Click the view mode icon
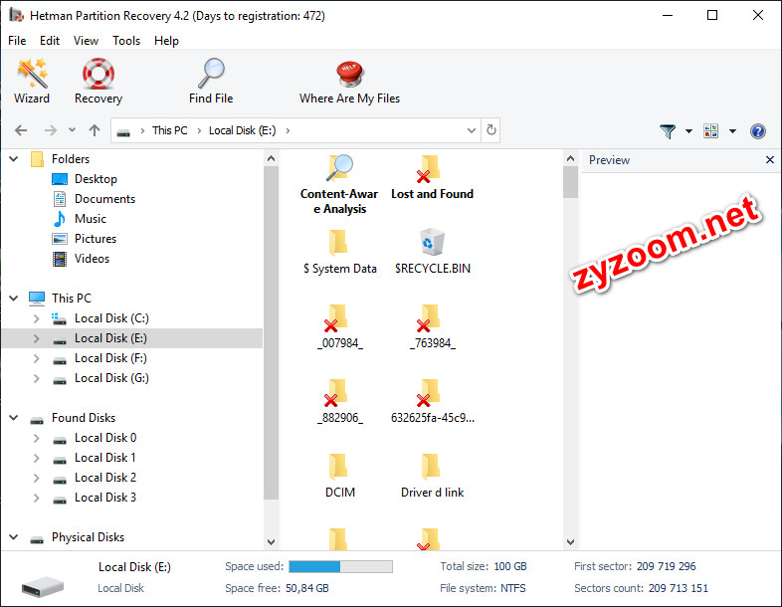The width and height of the screenshot is (782, 607). tap(710, 131)
